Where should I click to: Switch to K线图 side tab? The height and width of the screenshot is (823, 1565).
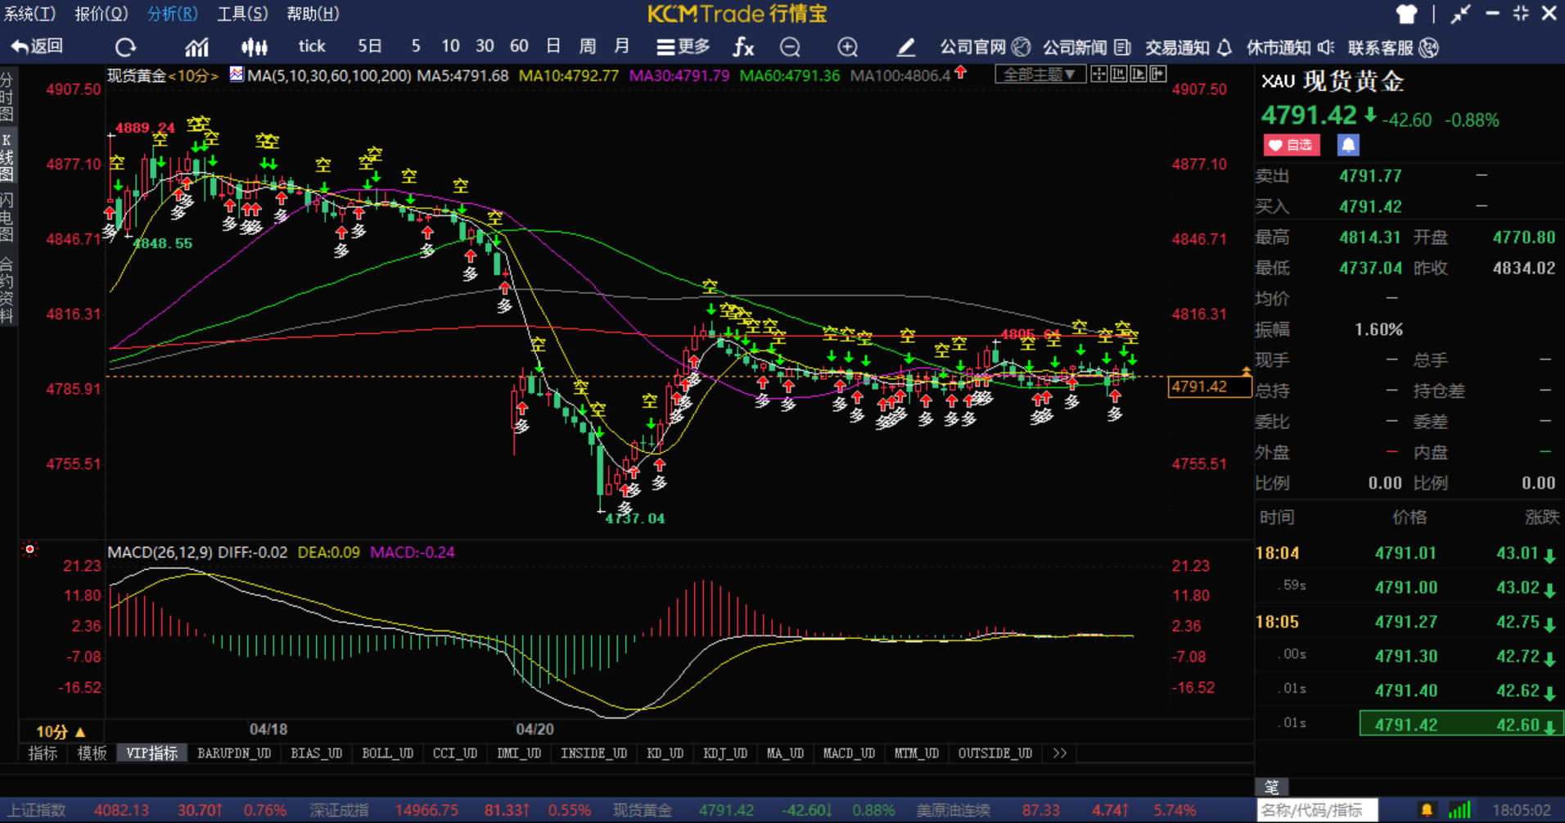click(7, 156)
